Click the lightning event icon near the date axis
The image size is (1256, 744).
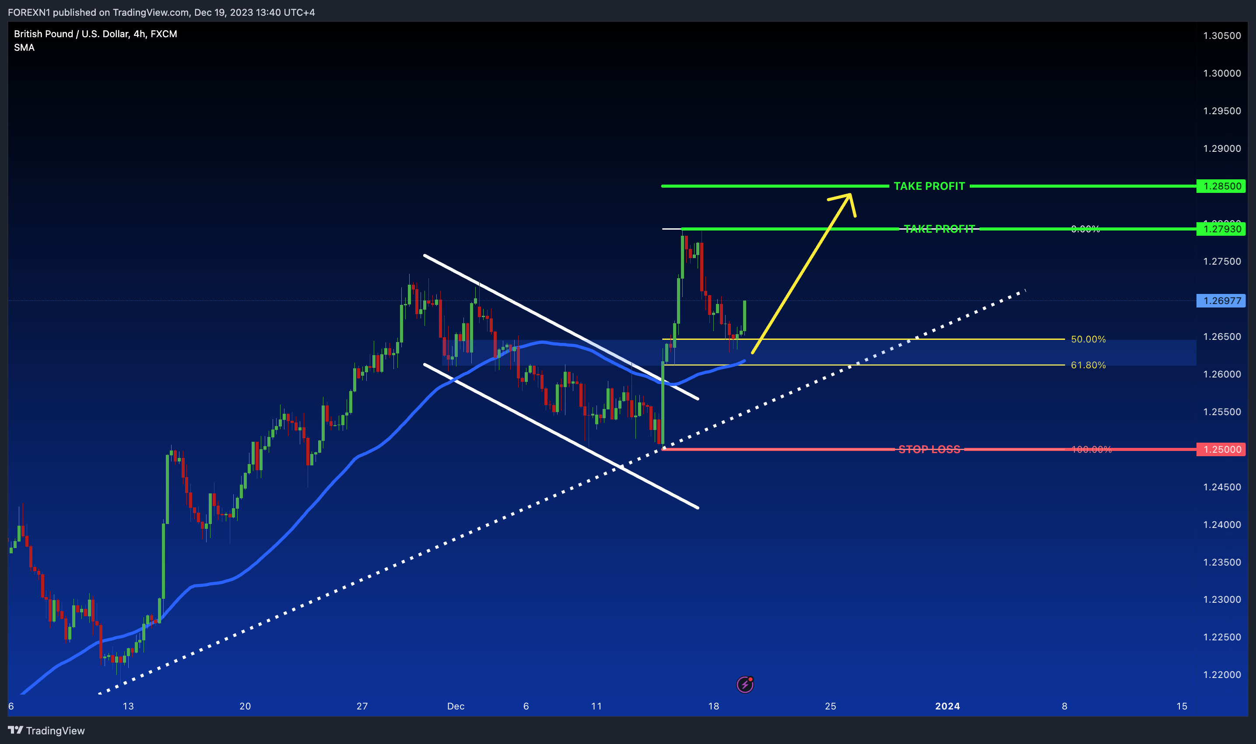coord(745,685)
